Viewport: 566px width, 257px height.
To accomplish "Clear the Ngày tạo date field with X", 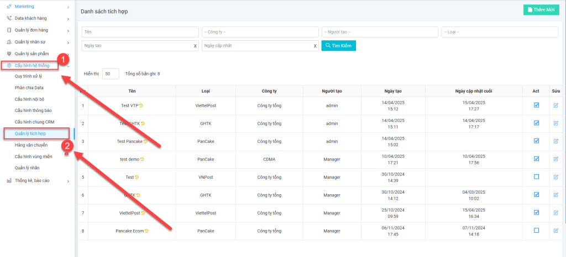I will 195,46.
